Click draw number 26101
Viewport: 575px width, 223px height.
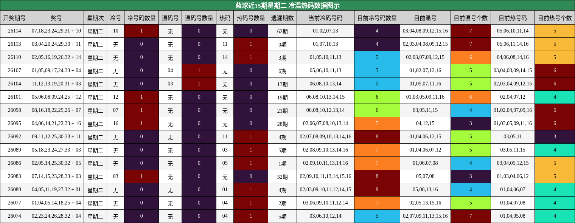click(x=14, y=97)
